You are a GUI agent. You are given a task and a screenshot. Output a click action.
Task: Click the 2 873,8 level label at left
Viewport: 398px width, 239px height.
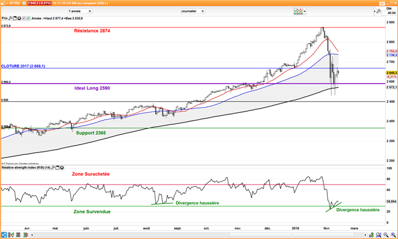[6, 26]
